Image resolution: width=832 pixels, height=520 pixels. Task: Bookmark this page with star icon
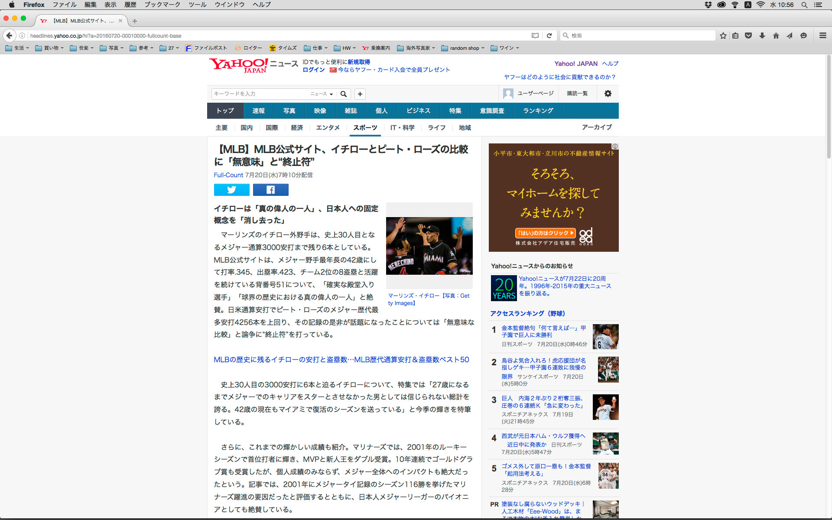pos(723,36)
